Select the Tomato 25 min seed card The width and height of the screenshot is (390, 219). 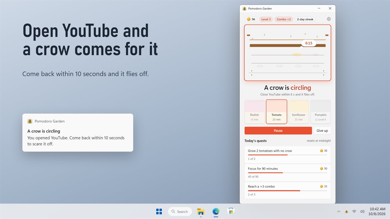[x=276, y=112]
